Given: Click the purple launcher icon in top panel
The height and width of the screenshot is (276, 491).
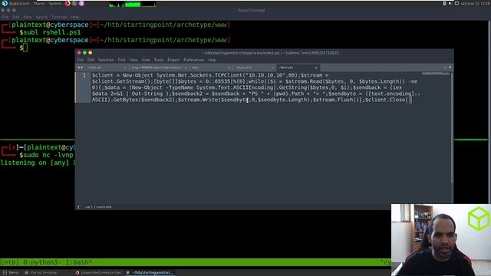Looking at the screenshot, I should pos(81,3).
